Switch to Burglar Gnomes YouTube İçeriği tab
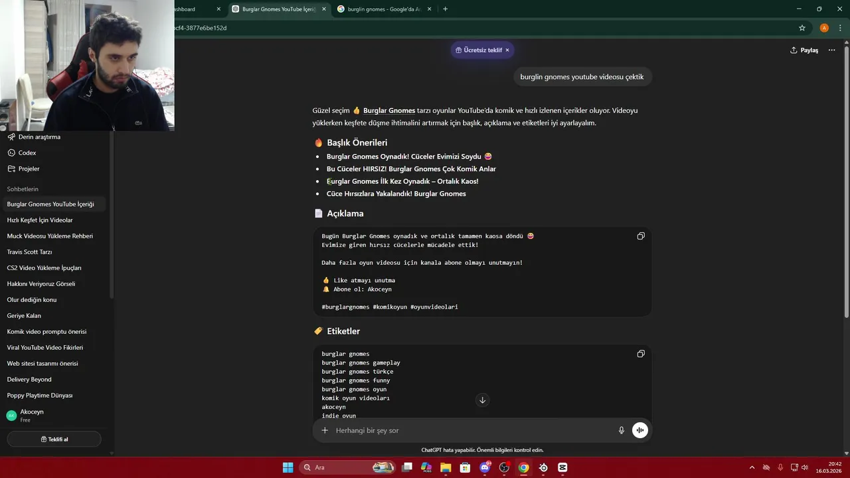850x478 pixels. [279, 9]
